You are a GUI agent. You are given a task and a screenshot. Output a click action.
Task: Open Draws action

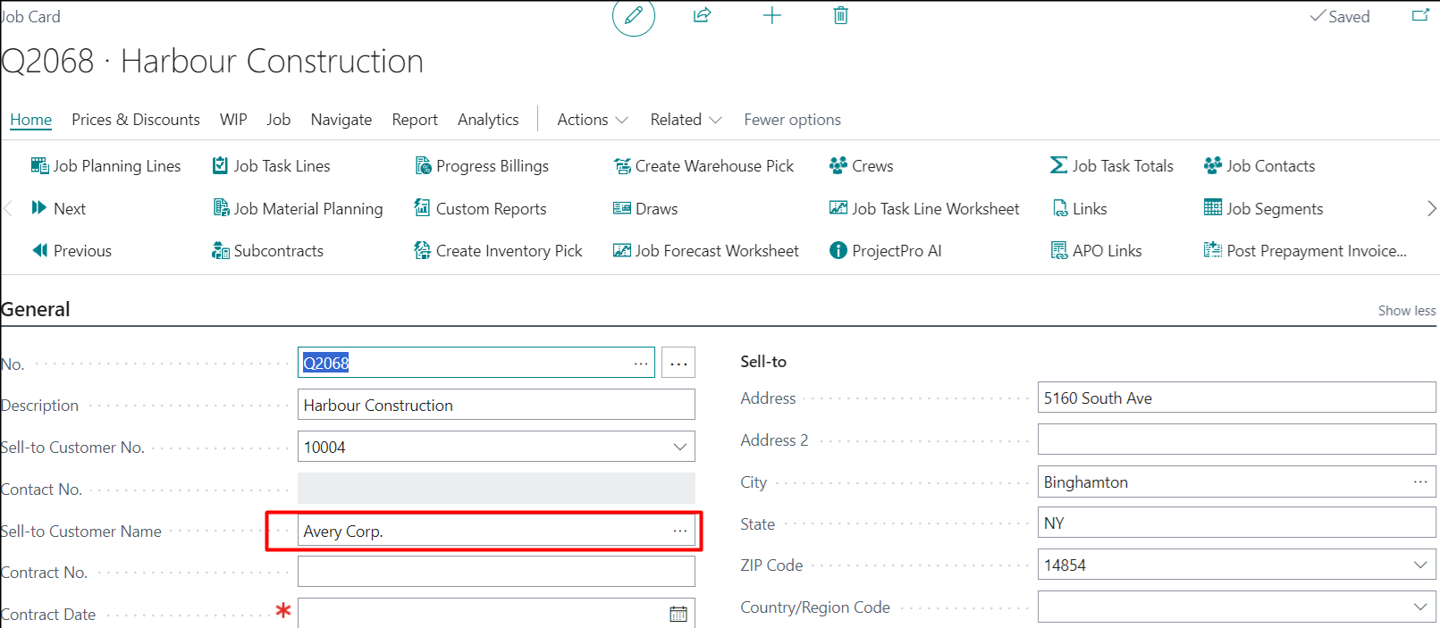[x=645, y=209]
